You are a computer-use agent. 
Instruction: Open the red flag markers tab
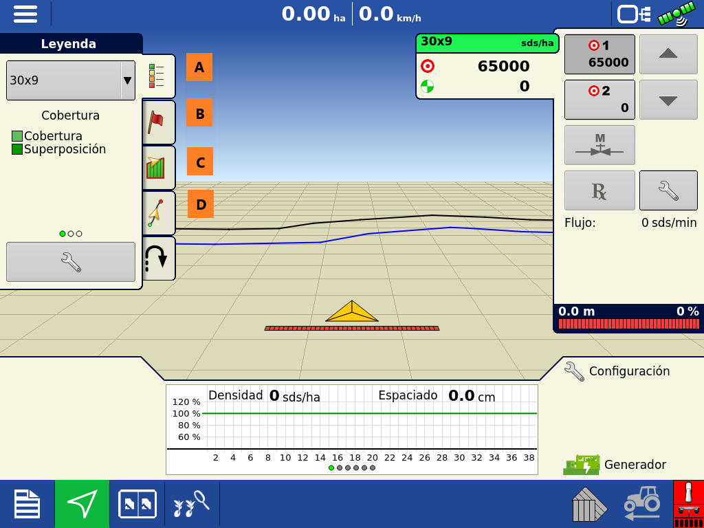click(157, 122)
